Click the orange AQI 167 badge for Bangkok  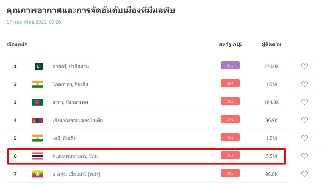[230, 155]
